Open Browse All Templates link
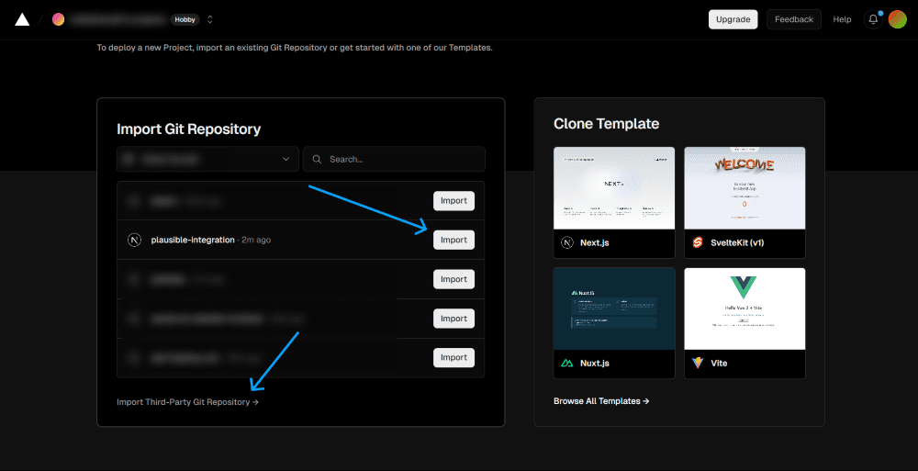918x471 pixels. pyautogui.click(x=601, y=400)
